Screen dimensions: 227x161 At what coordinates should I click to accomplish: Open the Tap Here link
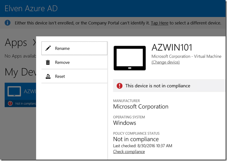(159, 23)
